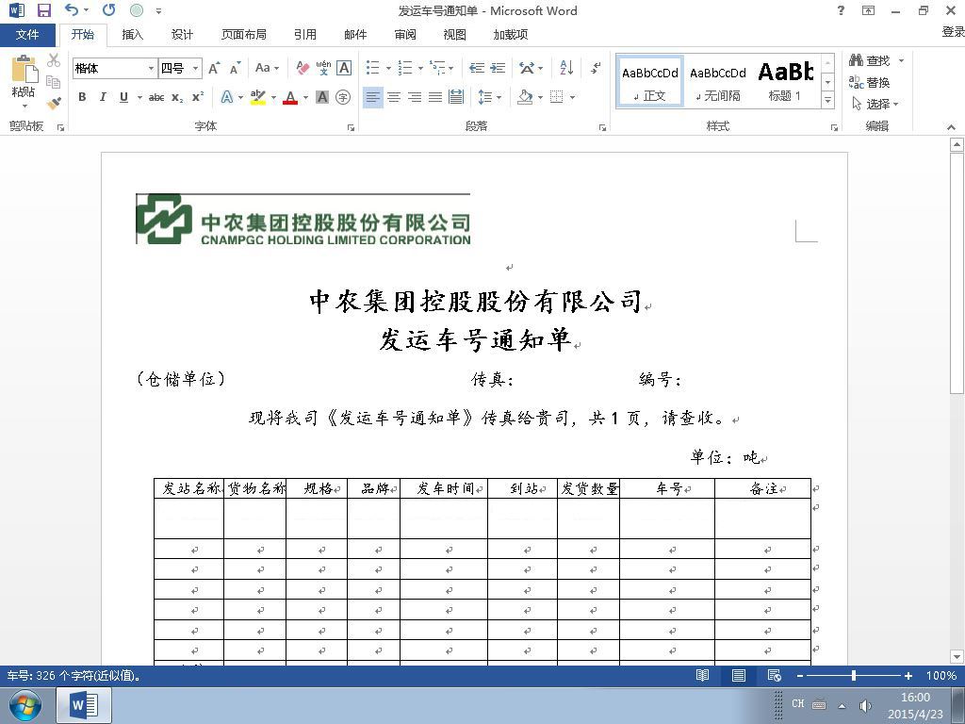Viewport: 965px width, 724px height.
Task: Open the 文件 File tab
Action: (27, 35)
